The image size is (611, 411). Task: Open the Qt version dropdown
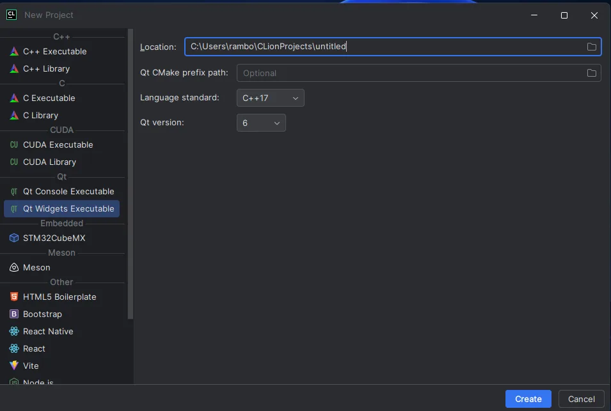261,123
